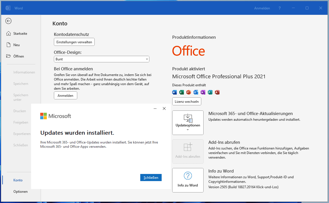Open Optionen in the sidebar
This screenshot has width=329, height=203.
pyautogui.click(x=21, y=192)
